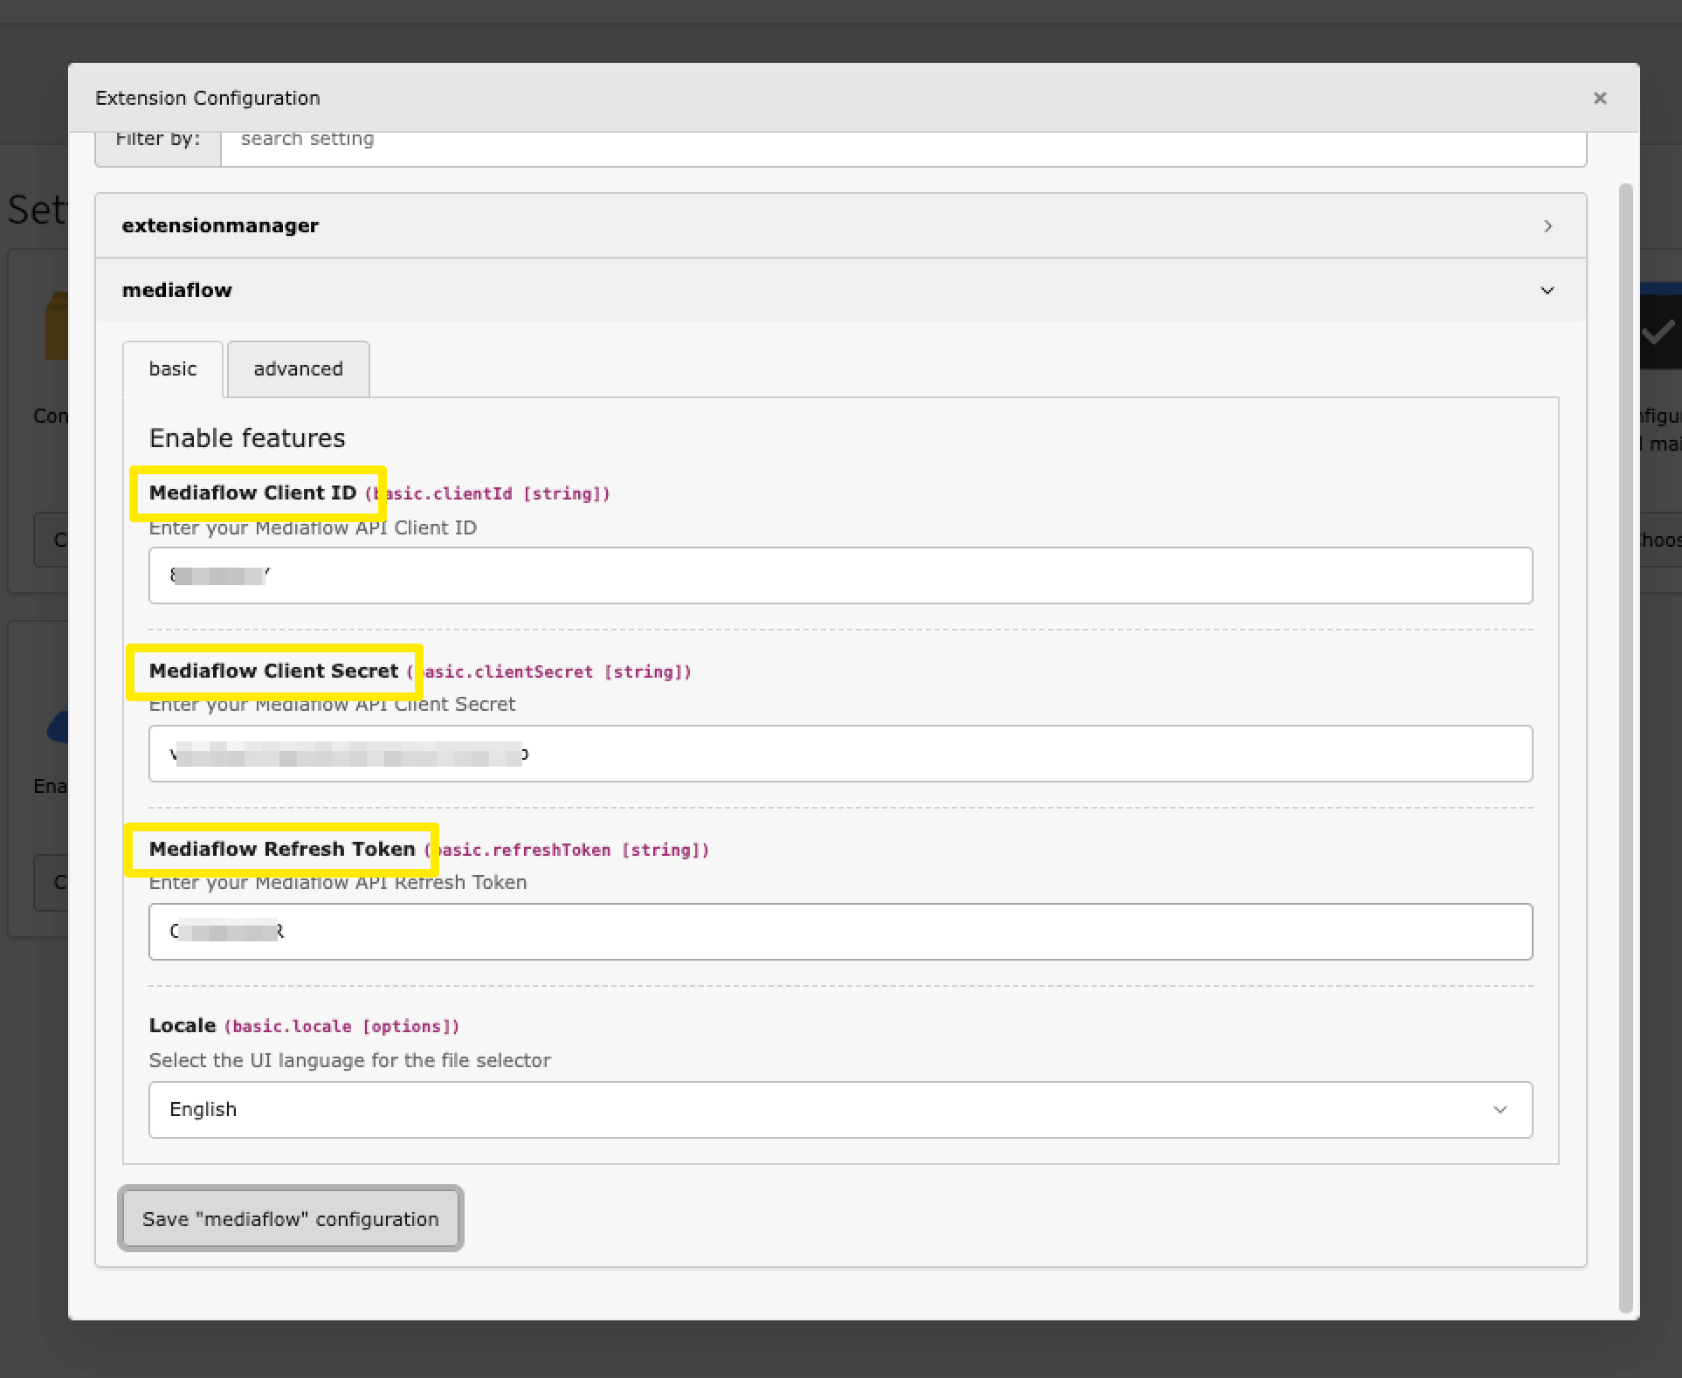This screenshot has width=1682, height=1378.
Task: Save "mediaflow" configuration
Action: (290, 1219)
